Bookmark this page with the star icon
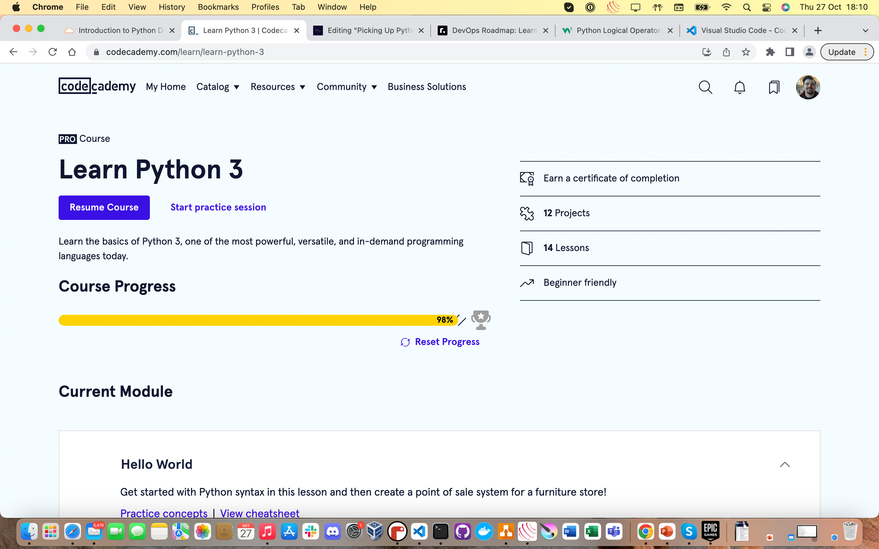 [x=746, y=52]
